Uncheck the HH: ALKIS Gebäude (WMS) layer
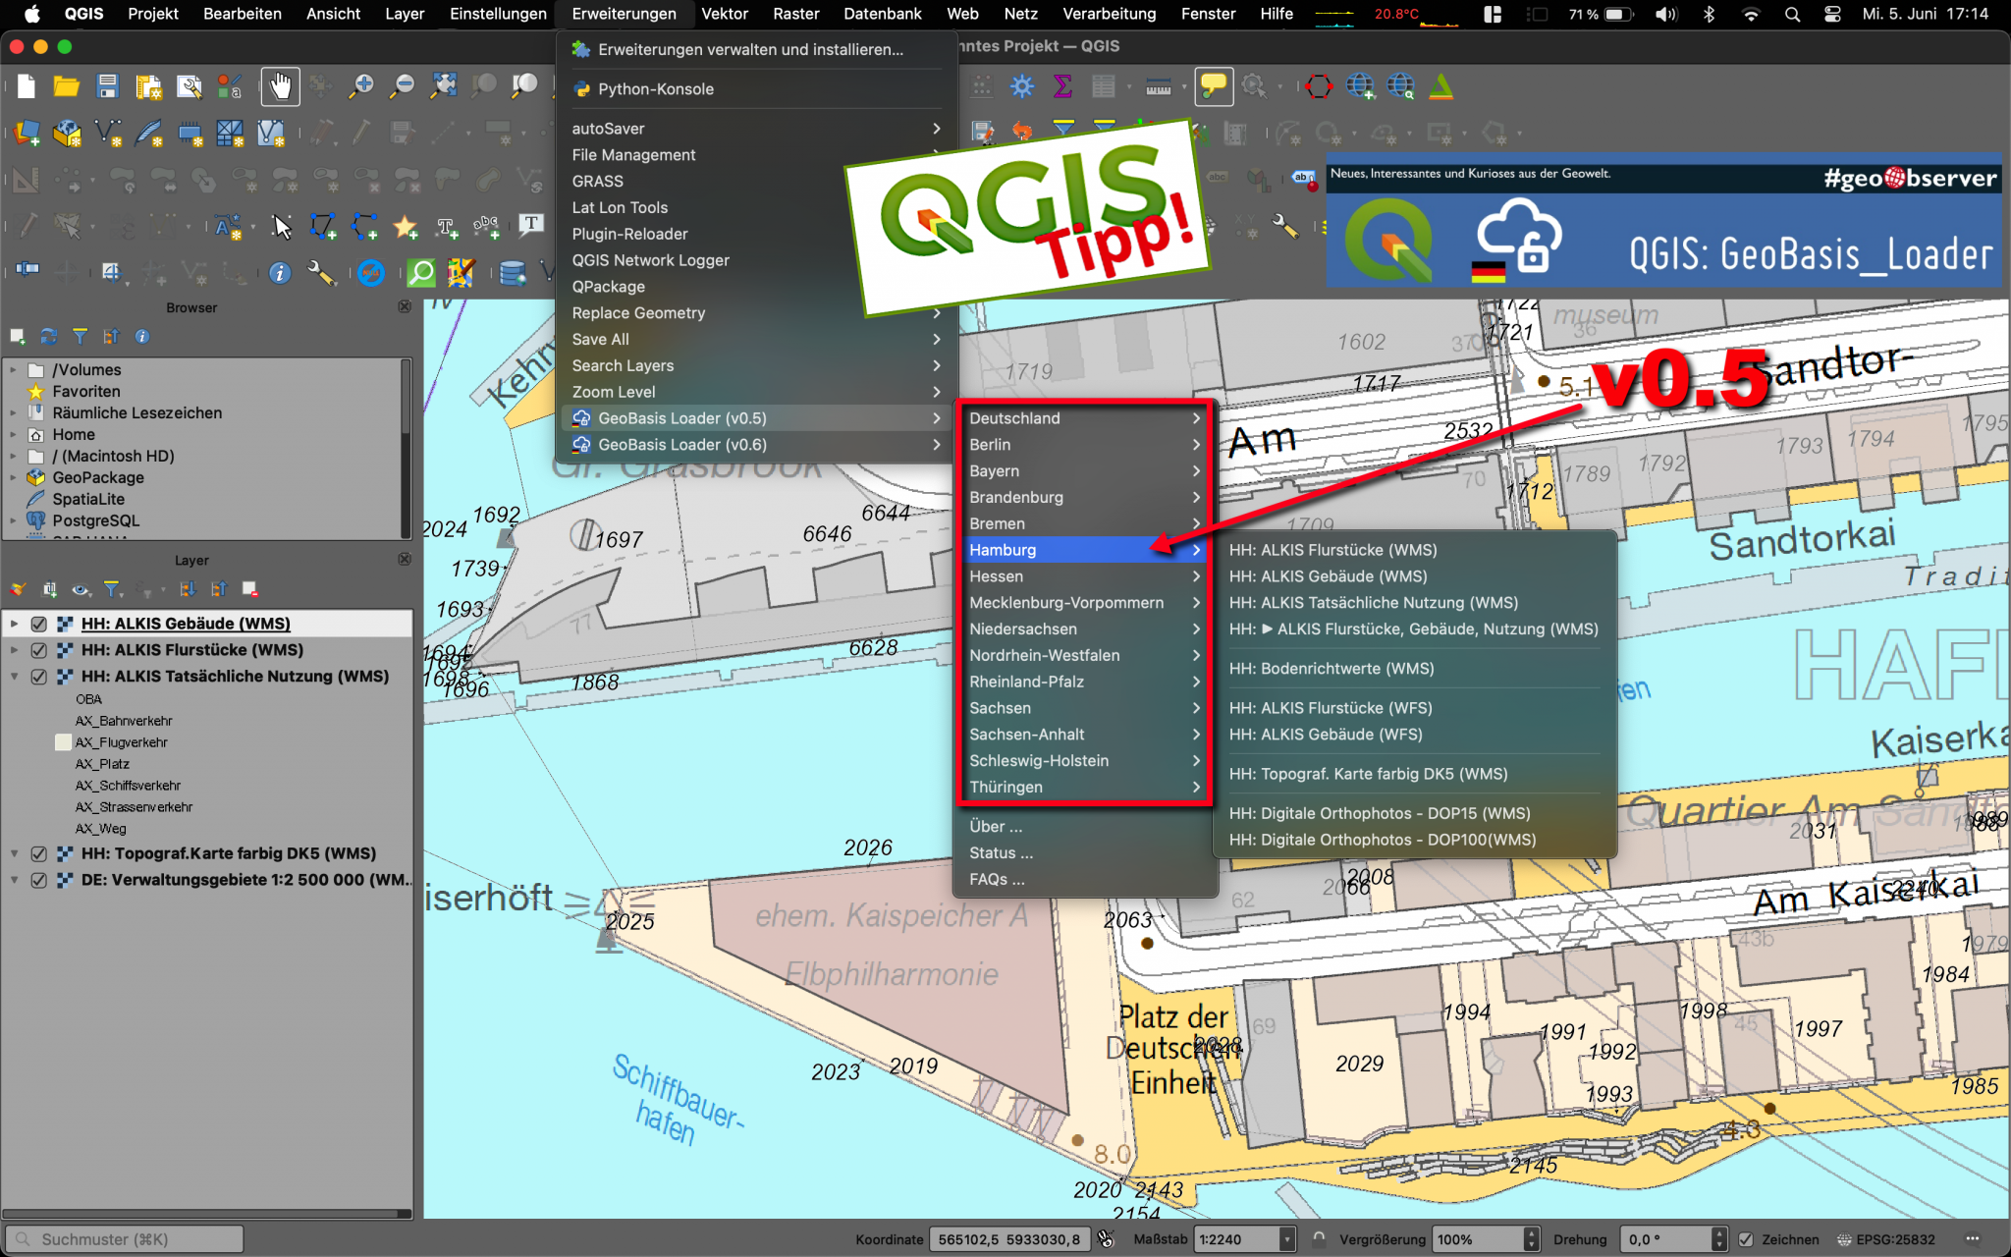 point(40,624)
